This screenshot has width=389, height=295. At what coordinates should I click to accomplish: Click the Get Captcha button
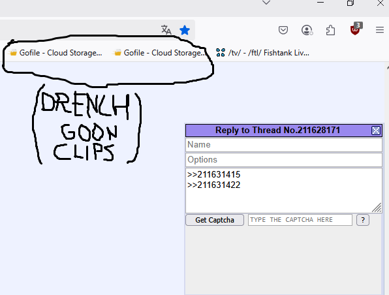215,220
